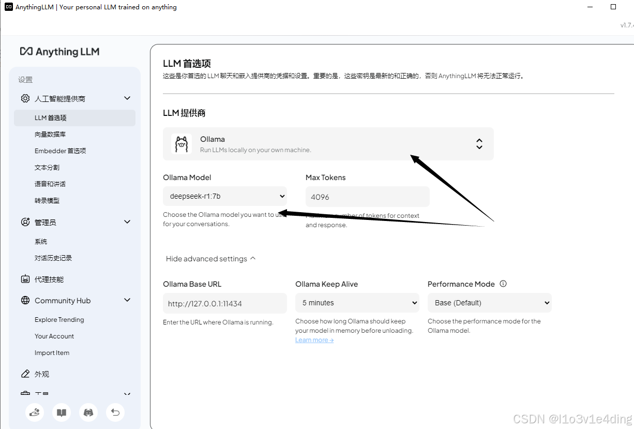Open the Discord icon button

[x=88, y=412]
